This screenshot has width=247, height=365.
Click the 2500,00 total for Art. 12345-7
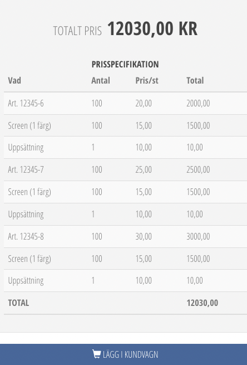tap(198, 169)
